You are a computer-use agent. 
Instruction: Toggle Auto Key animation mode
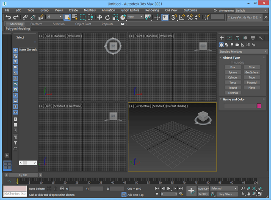tap(203, 188)
